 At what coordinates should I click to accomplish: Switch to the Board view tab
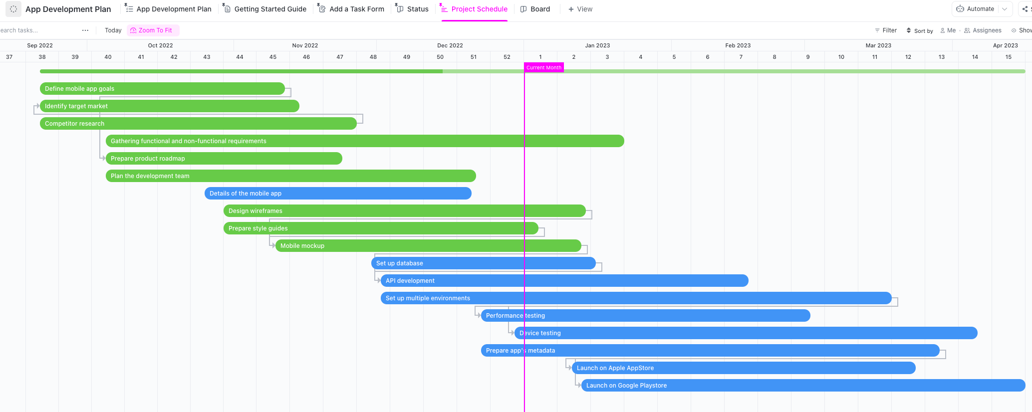pyautogui.click(x=535, y=9)
